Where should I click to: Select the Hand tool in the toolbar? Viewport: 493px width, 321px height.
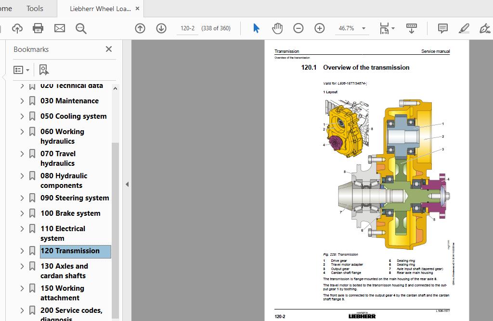[x=277, y=28]
